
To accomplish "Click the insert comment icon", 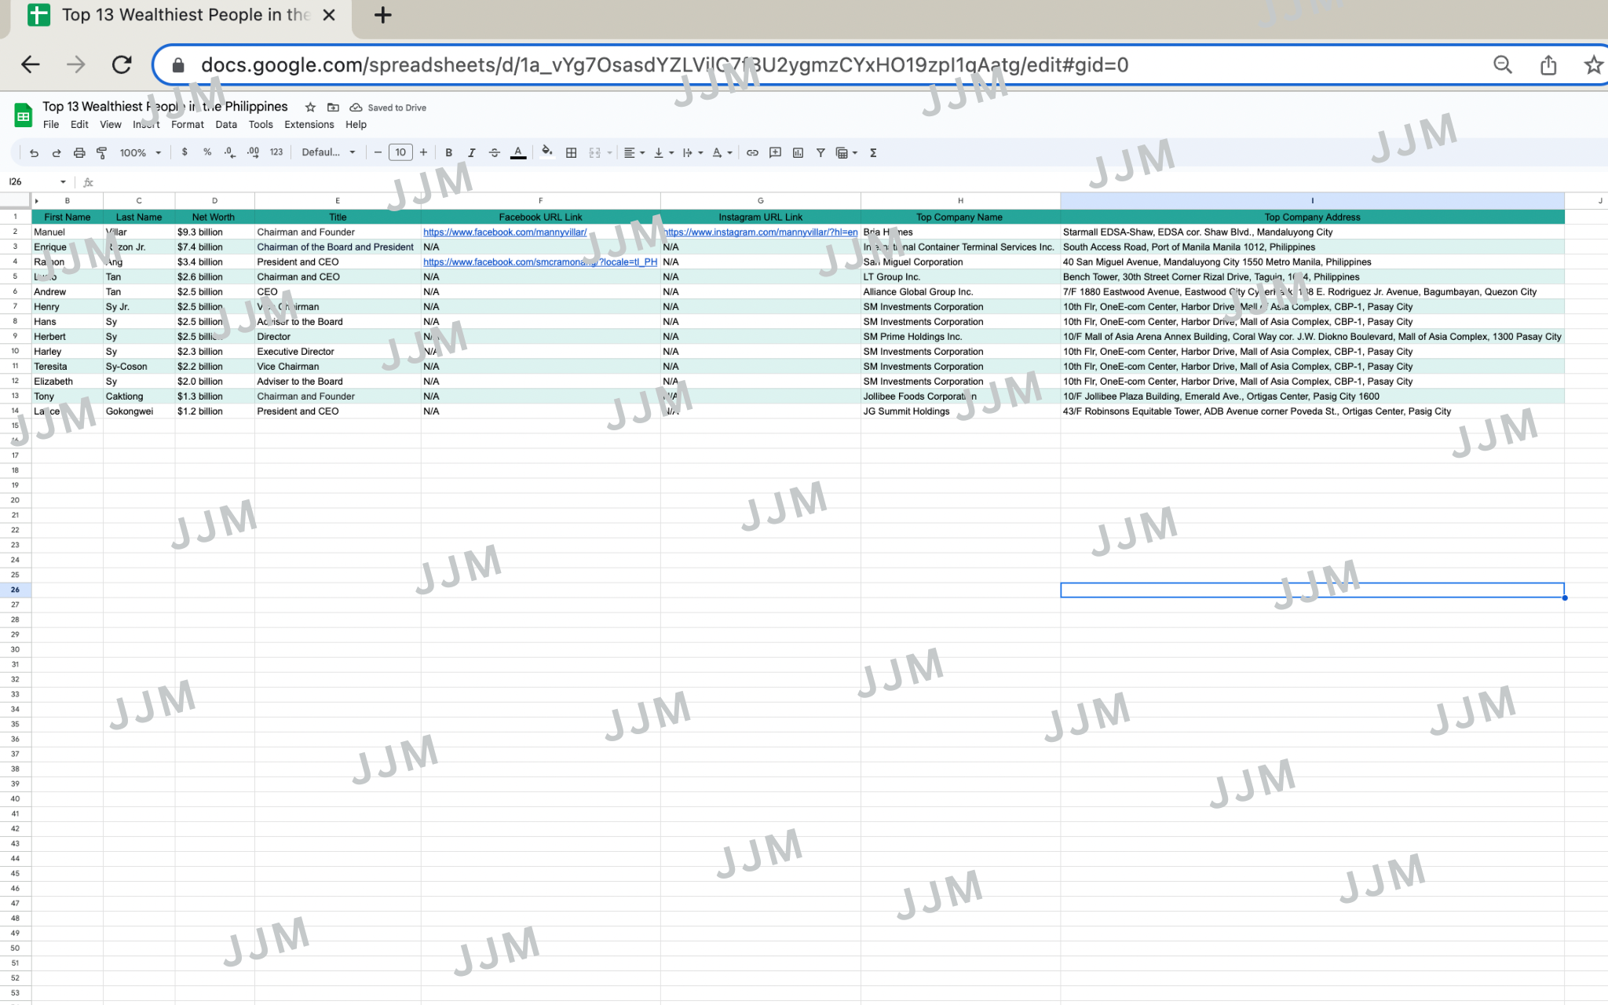I will coord(775,153).
